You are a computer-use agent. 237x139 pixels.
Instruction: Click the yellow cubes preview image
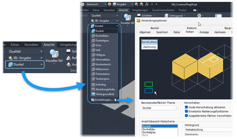(x=198, y=66)
